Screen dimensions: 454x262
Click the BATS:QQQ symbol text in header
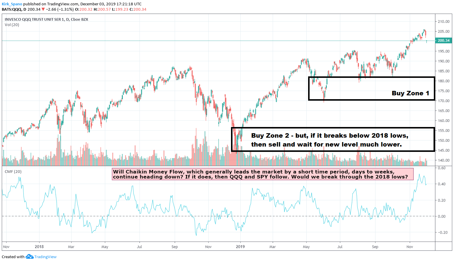click(12, 9)
